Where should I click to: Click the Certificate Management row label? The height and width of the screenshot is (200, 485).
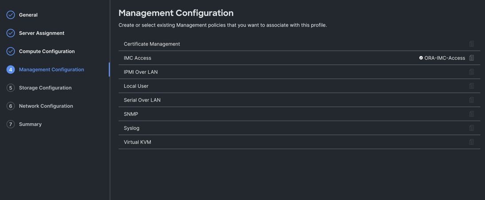pyautogui.click(x=151, y=44)
